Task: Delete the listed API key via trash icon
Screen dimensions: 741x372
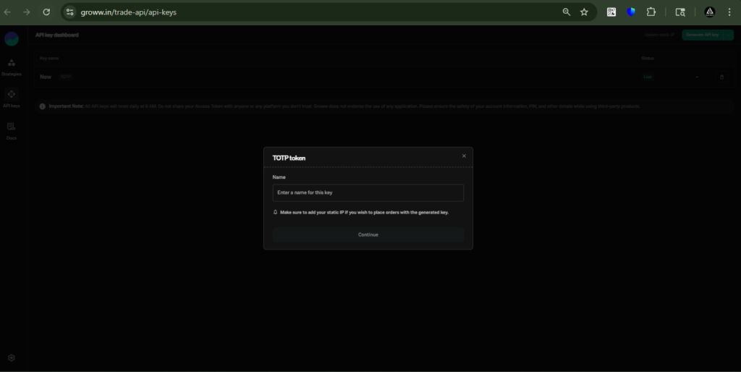Action: point(721,77)
